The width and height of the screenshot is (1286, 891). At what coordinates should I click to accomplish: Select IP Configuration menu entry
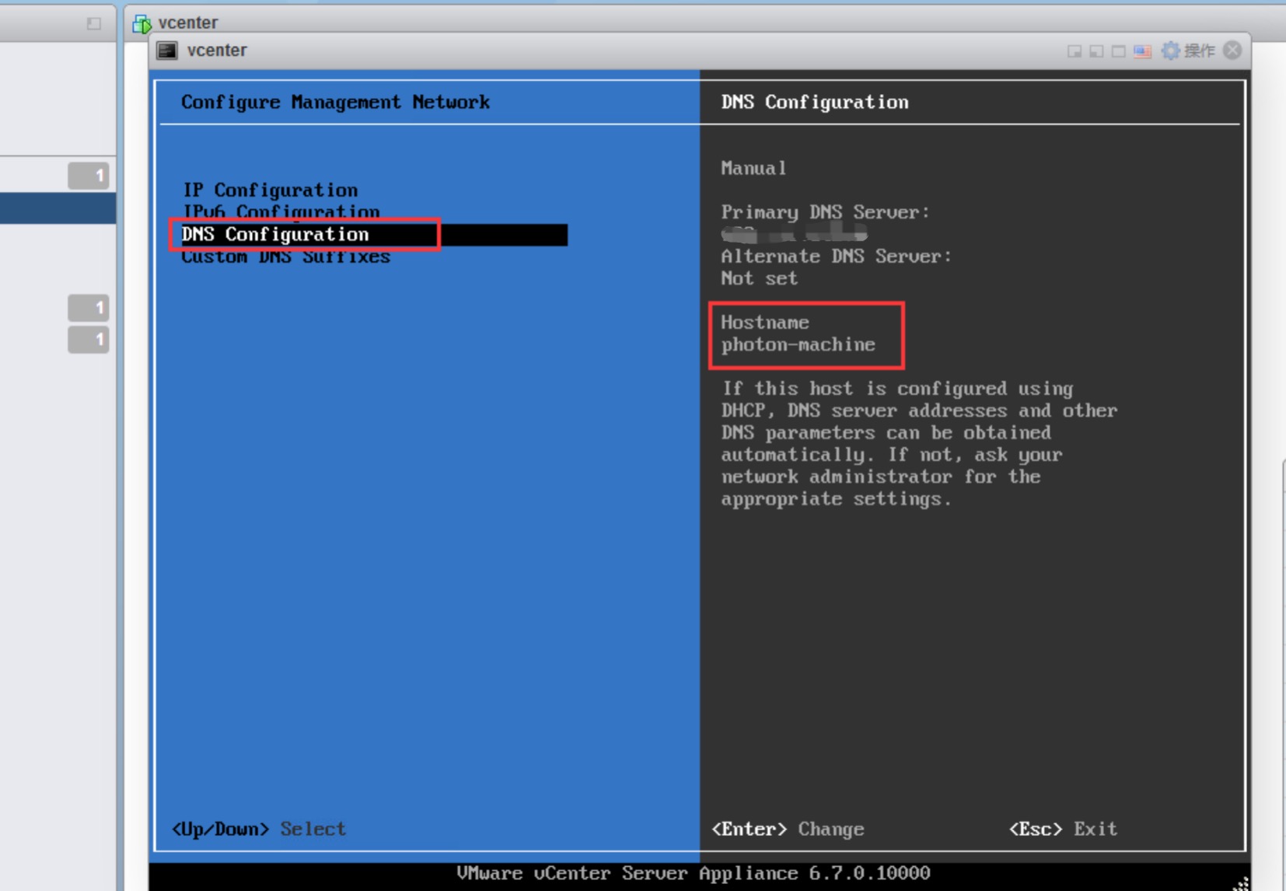pos(270,190)
